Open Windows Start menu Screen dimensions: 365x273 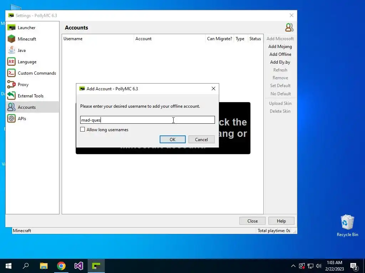tap(9, 266)
